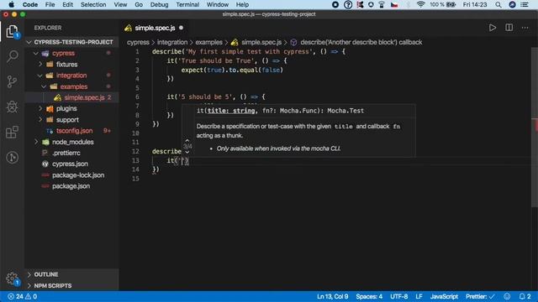538x302 pixels.
Task: Open the Debug view in activity bar
Action: pos(12,107)
